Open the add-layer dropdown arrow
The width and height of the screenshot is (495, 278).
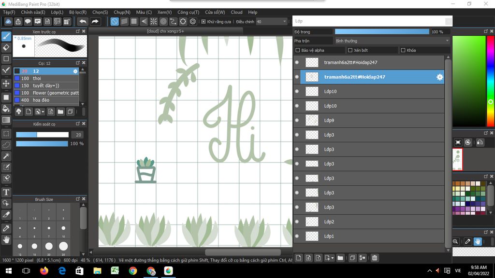333,258
